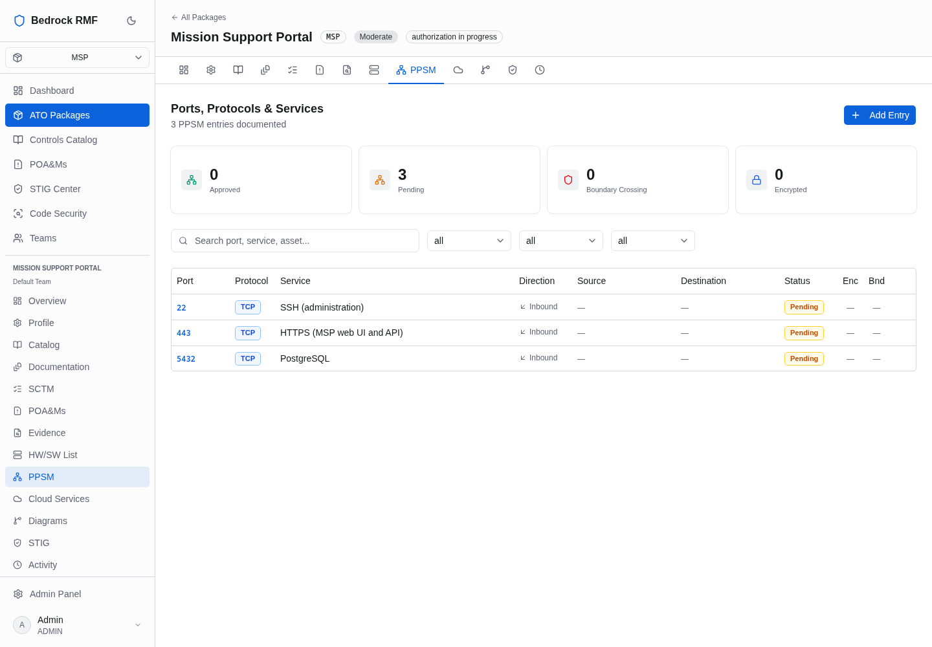Go to STIG Center
This screenshot has height=647, width=932.
[x=78, y=189]
